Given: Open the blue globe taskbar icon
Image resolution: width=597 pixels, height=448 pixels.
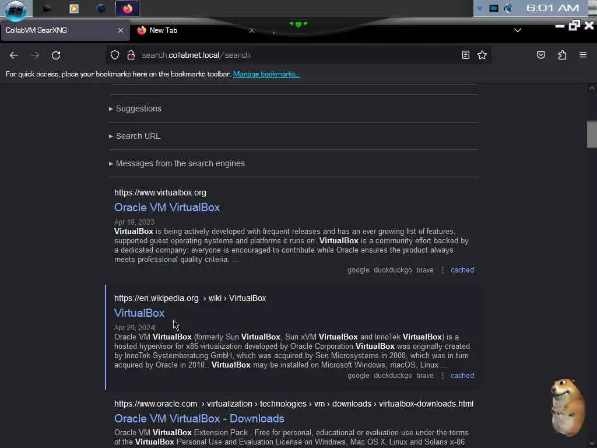Looking at the screenshot, I should (x=100, y=8).
